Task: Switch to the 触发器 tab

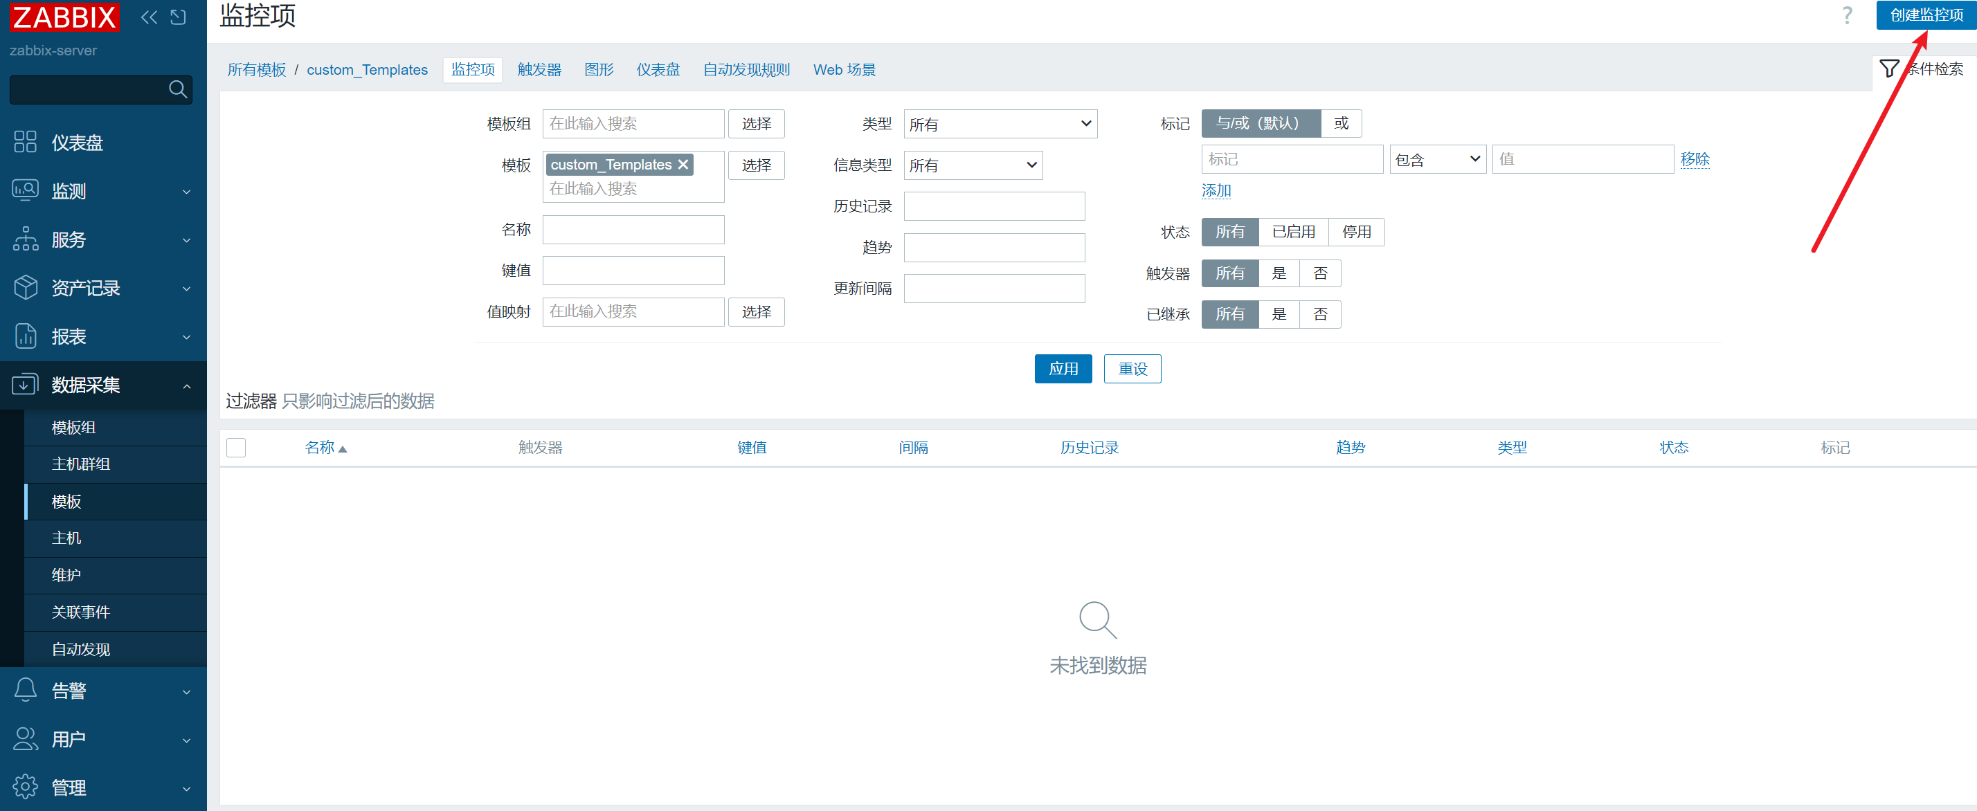Action: (539, 69)
